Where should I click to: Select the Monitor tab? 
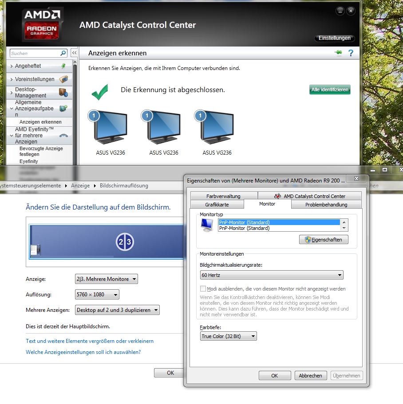click(267, 204)
